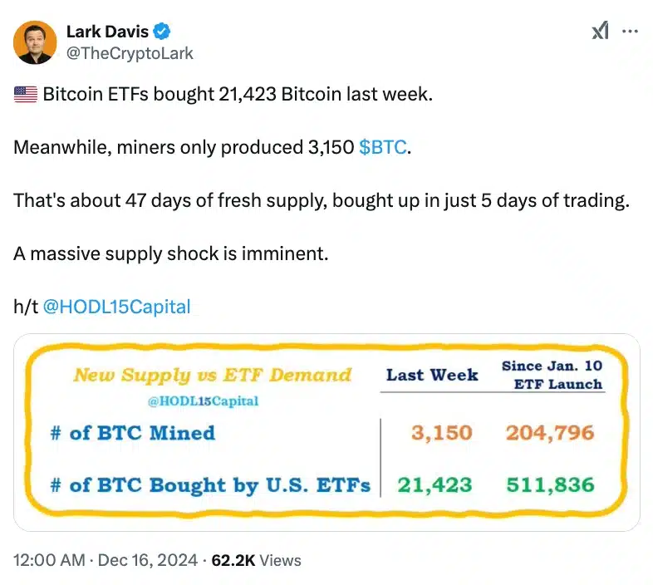Click the blue verified badge

(164, 32)
